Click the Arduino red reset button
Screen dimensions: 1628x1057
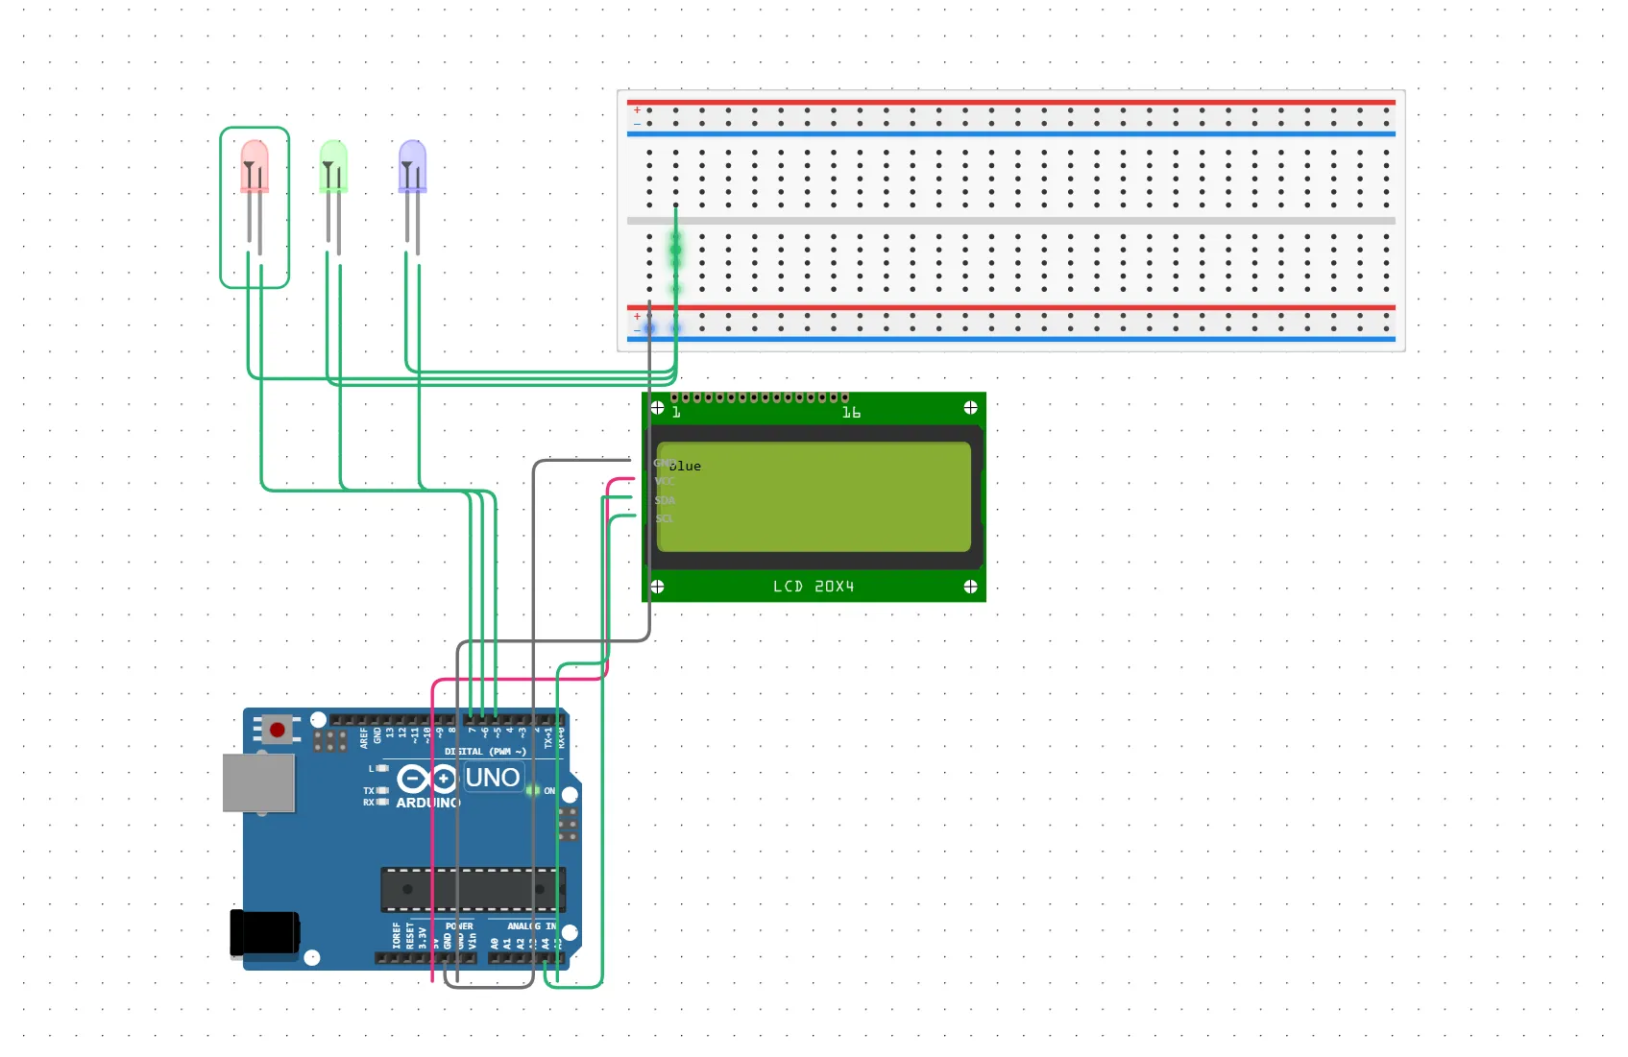pyautogui.click(x=278, y=730)
